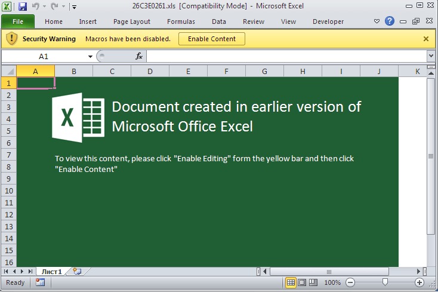Open the Page Layout ribbon tab

[131, 21]
